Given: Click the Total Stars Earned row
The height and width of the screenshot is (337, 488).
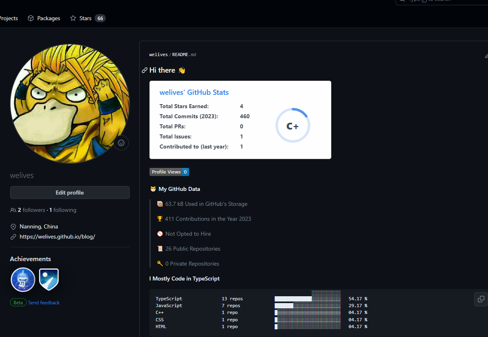Looking at the screenshot, I should tap(201, 106).
